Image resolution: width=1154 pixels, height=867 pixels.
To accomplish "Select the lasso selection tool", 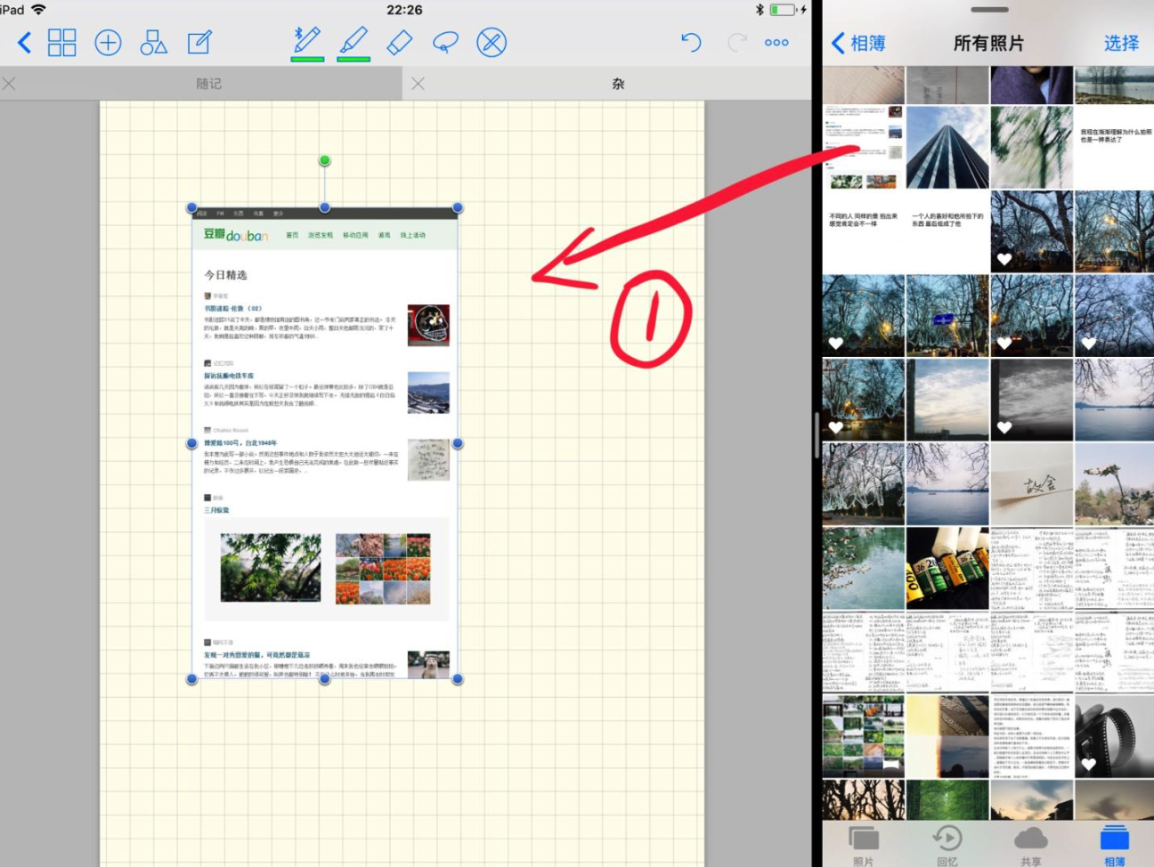I will (x=445, y=43).
